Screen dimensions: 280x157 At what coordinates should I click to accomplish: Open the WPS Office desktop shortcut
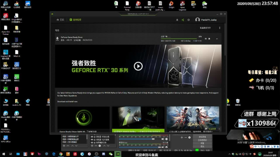(5, 139)
